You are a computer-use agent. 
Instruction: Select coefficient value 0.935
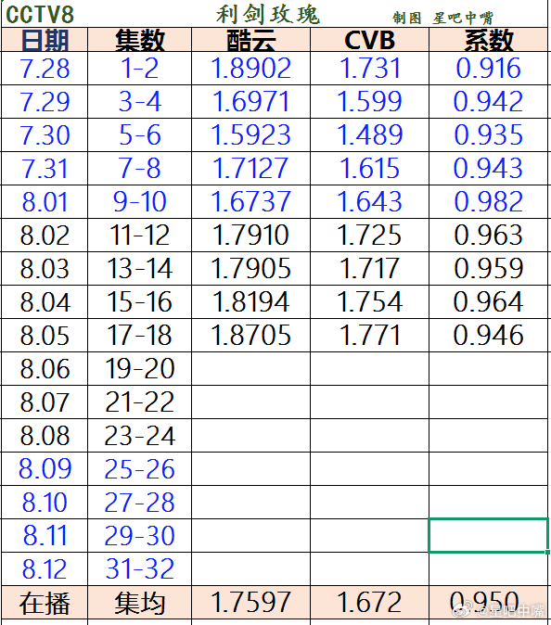tap(489, 134)
